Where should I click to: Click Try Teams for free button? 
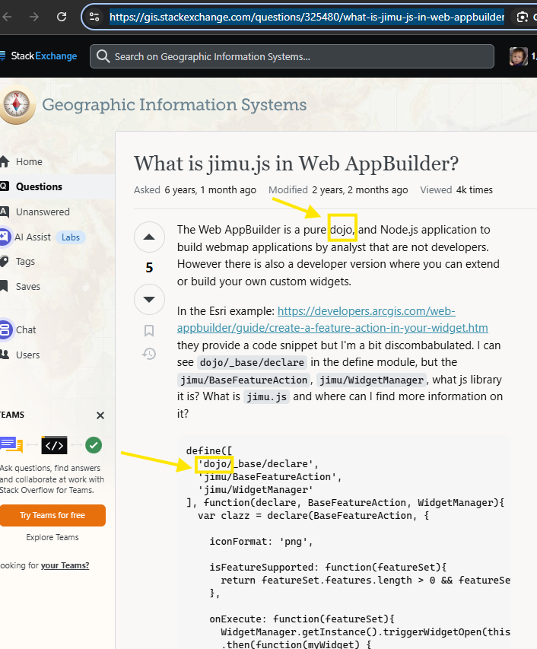[x=52, y=515]
